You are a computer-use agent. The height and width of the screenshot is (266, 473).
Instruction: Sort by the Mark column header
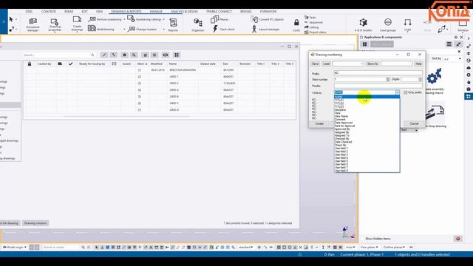142,64
